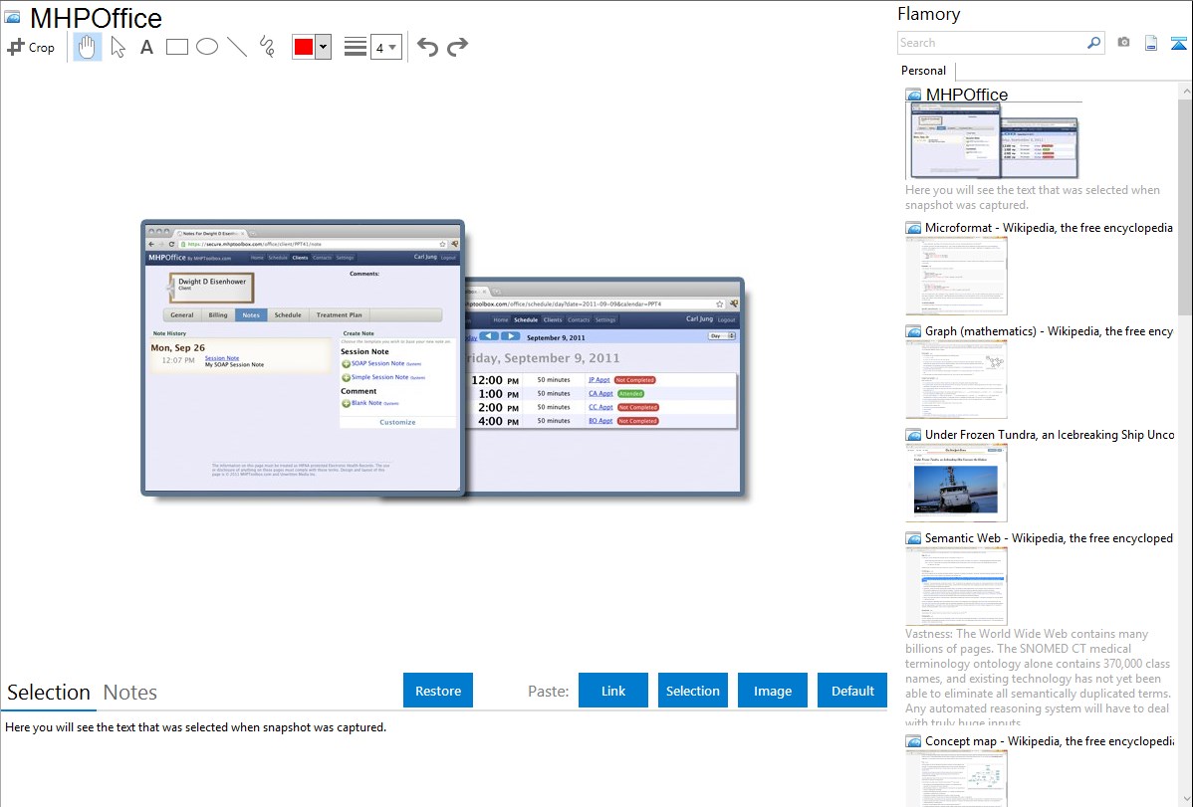Open the MHPOffice snapshot title in list

pos(966,95)
